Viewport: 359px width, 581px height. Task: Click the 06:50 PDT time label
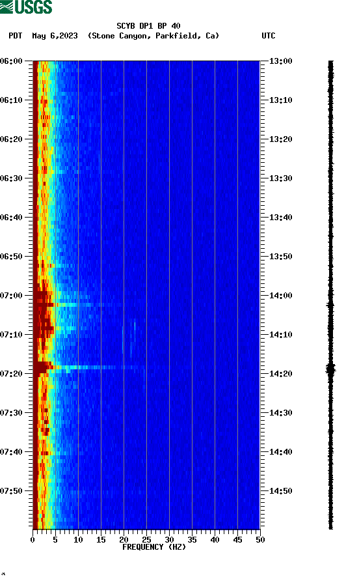11,257
